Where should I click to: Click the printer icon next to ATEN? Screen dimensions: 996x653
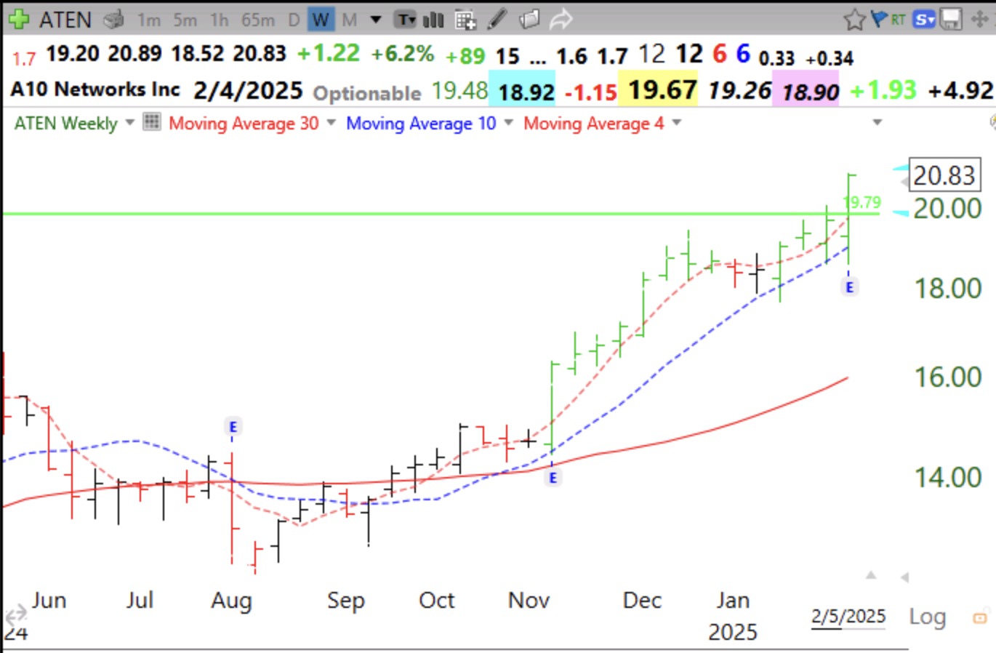point(113,20)
